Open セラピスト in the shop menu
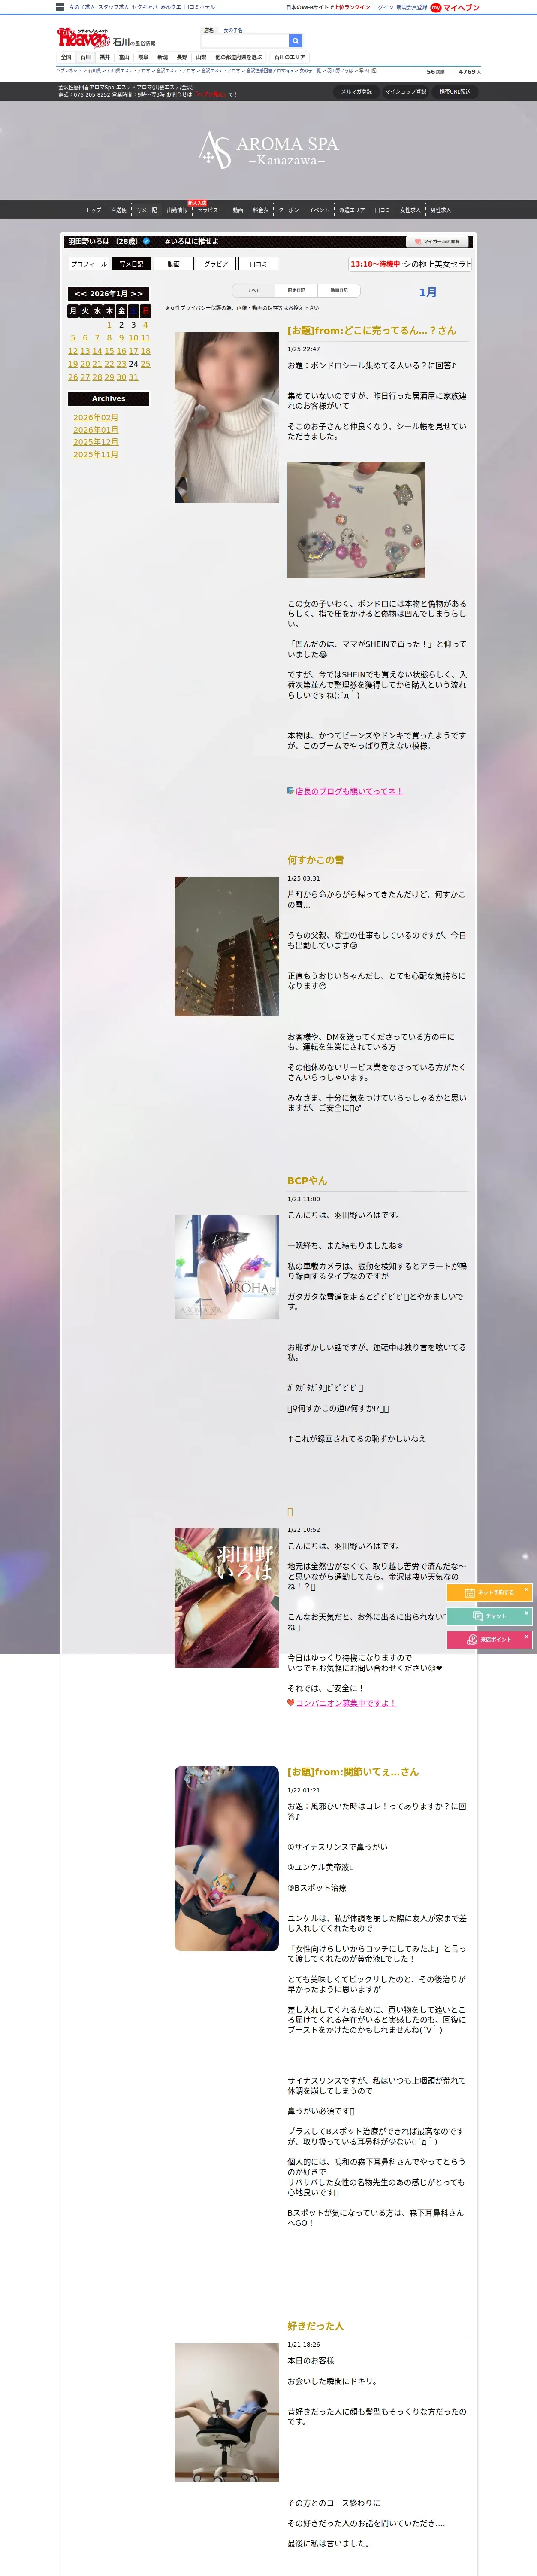This screenshot has width=537, height=2576. click(x=210, y=210)
